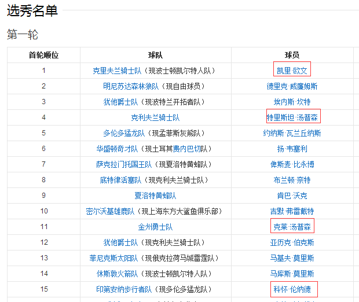
Task: Select pick number 10 cell
Action: coord(44,211)
